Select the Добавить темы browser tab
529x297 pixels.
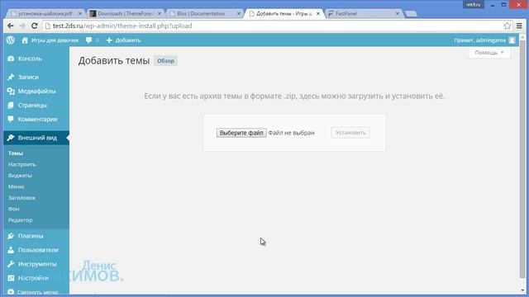284,13
